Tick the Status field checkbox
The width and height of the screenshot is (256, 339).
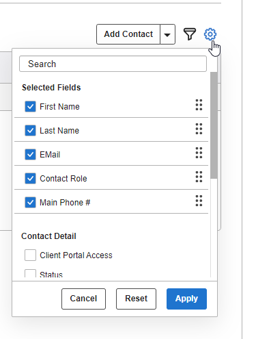[30, 273]
